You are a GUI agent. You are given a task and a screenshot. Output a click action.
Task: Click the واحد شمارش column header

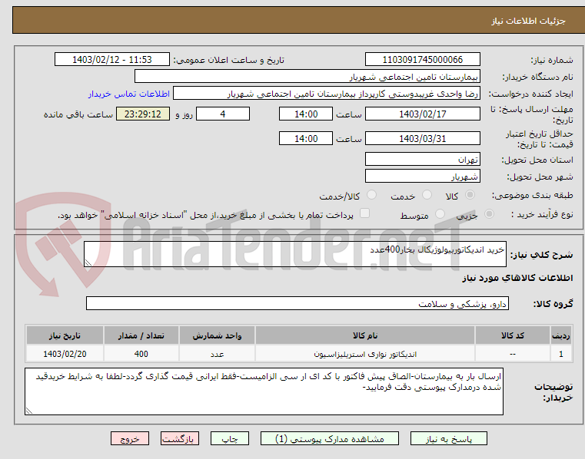pos(217,335)
